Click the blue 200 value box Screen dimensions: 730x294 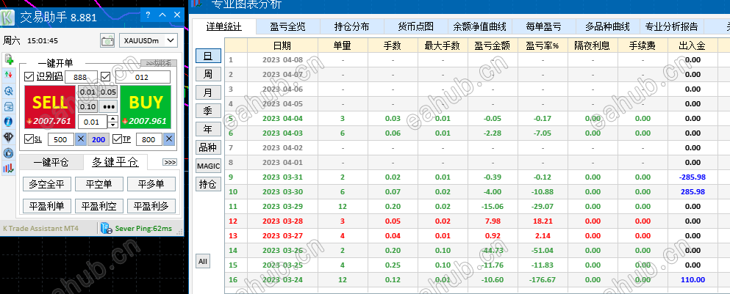(x=99, y=139)
